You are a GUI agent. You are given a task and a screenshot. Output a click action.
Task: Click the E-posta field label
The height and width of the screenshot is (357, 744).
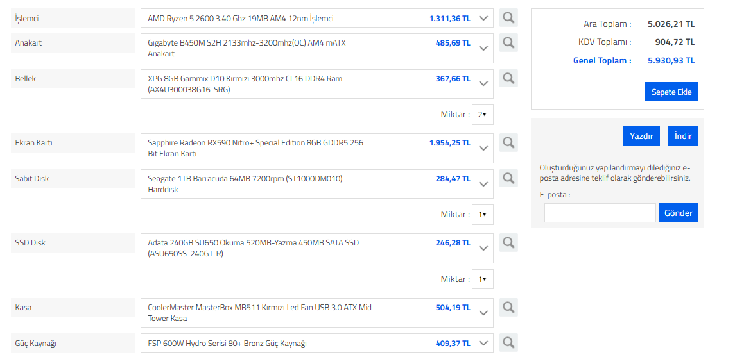(555, 195)
